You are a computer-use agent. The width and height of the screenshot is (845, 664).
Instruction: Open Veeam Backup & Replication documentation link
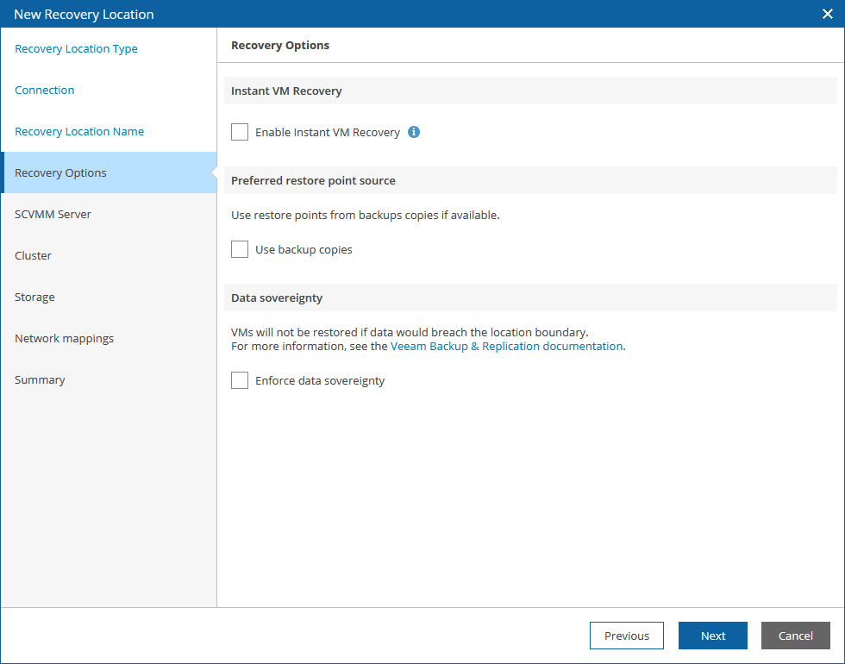pos(506,346)
